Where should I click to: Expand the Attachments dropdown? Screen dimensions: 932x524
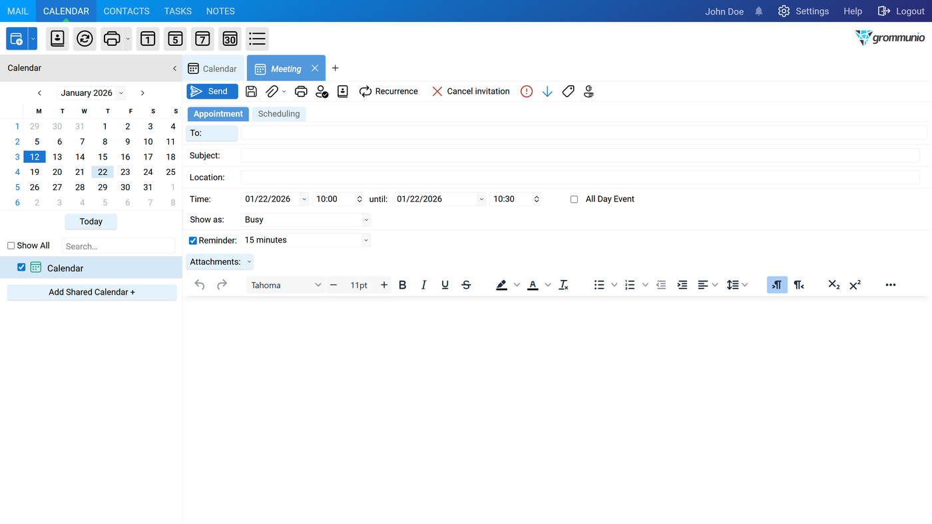click(x=249, y=262)
